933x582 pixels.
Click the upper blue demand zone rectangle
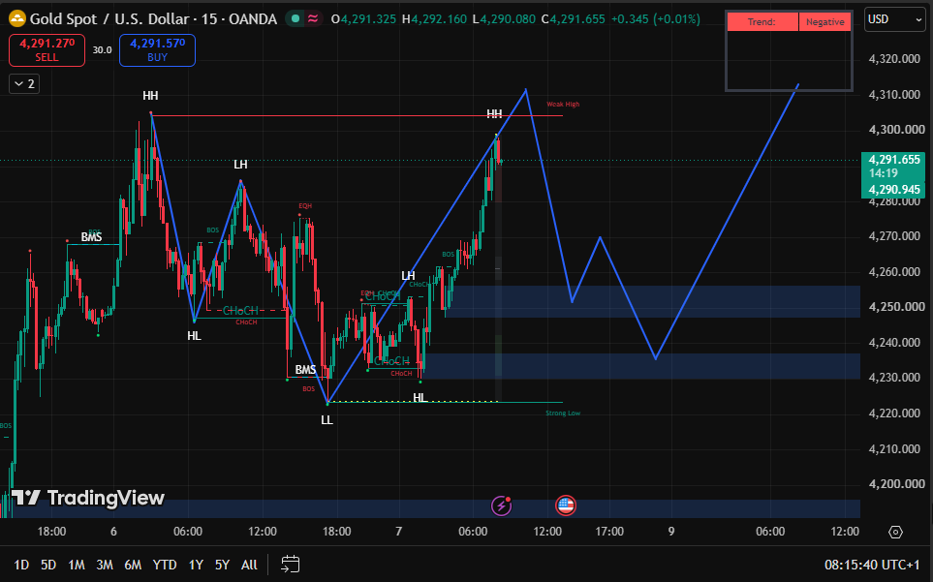click(653, 301)
